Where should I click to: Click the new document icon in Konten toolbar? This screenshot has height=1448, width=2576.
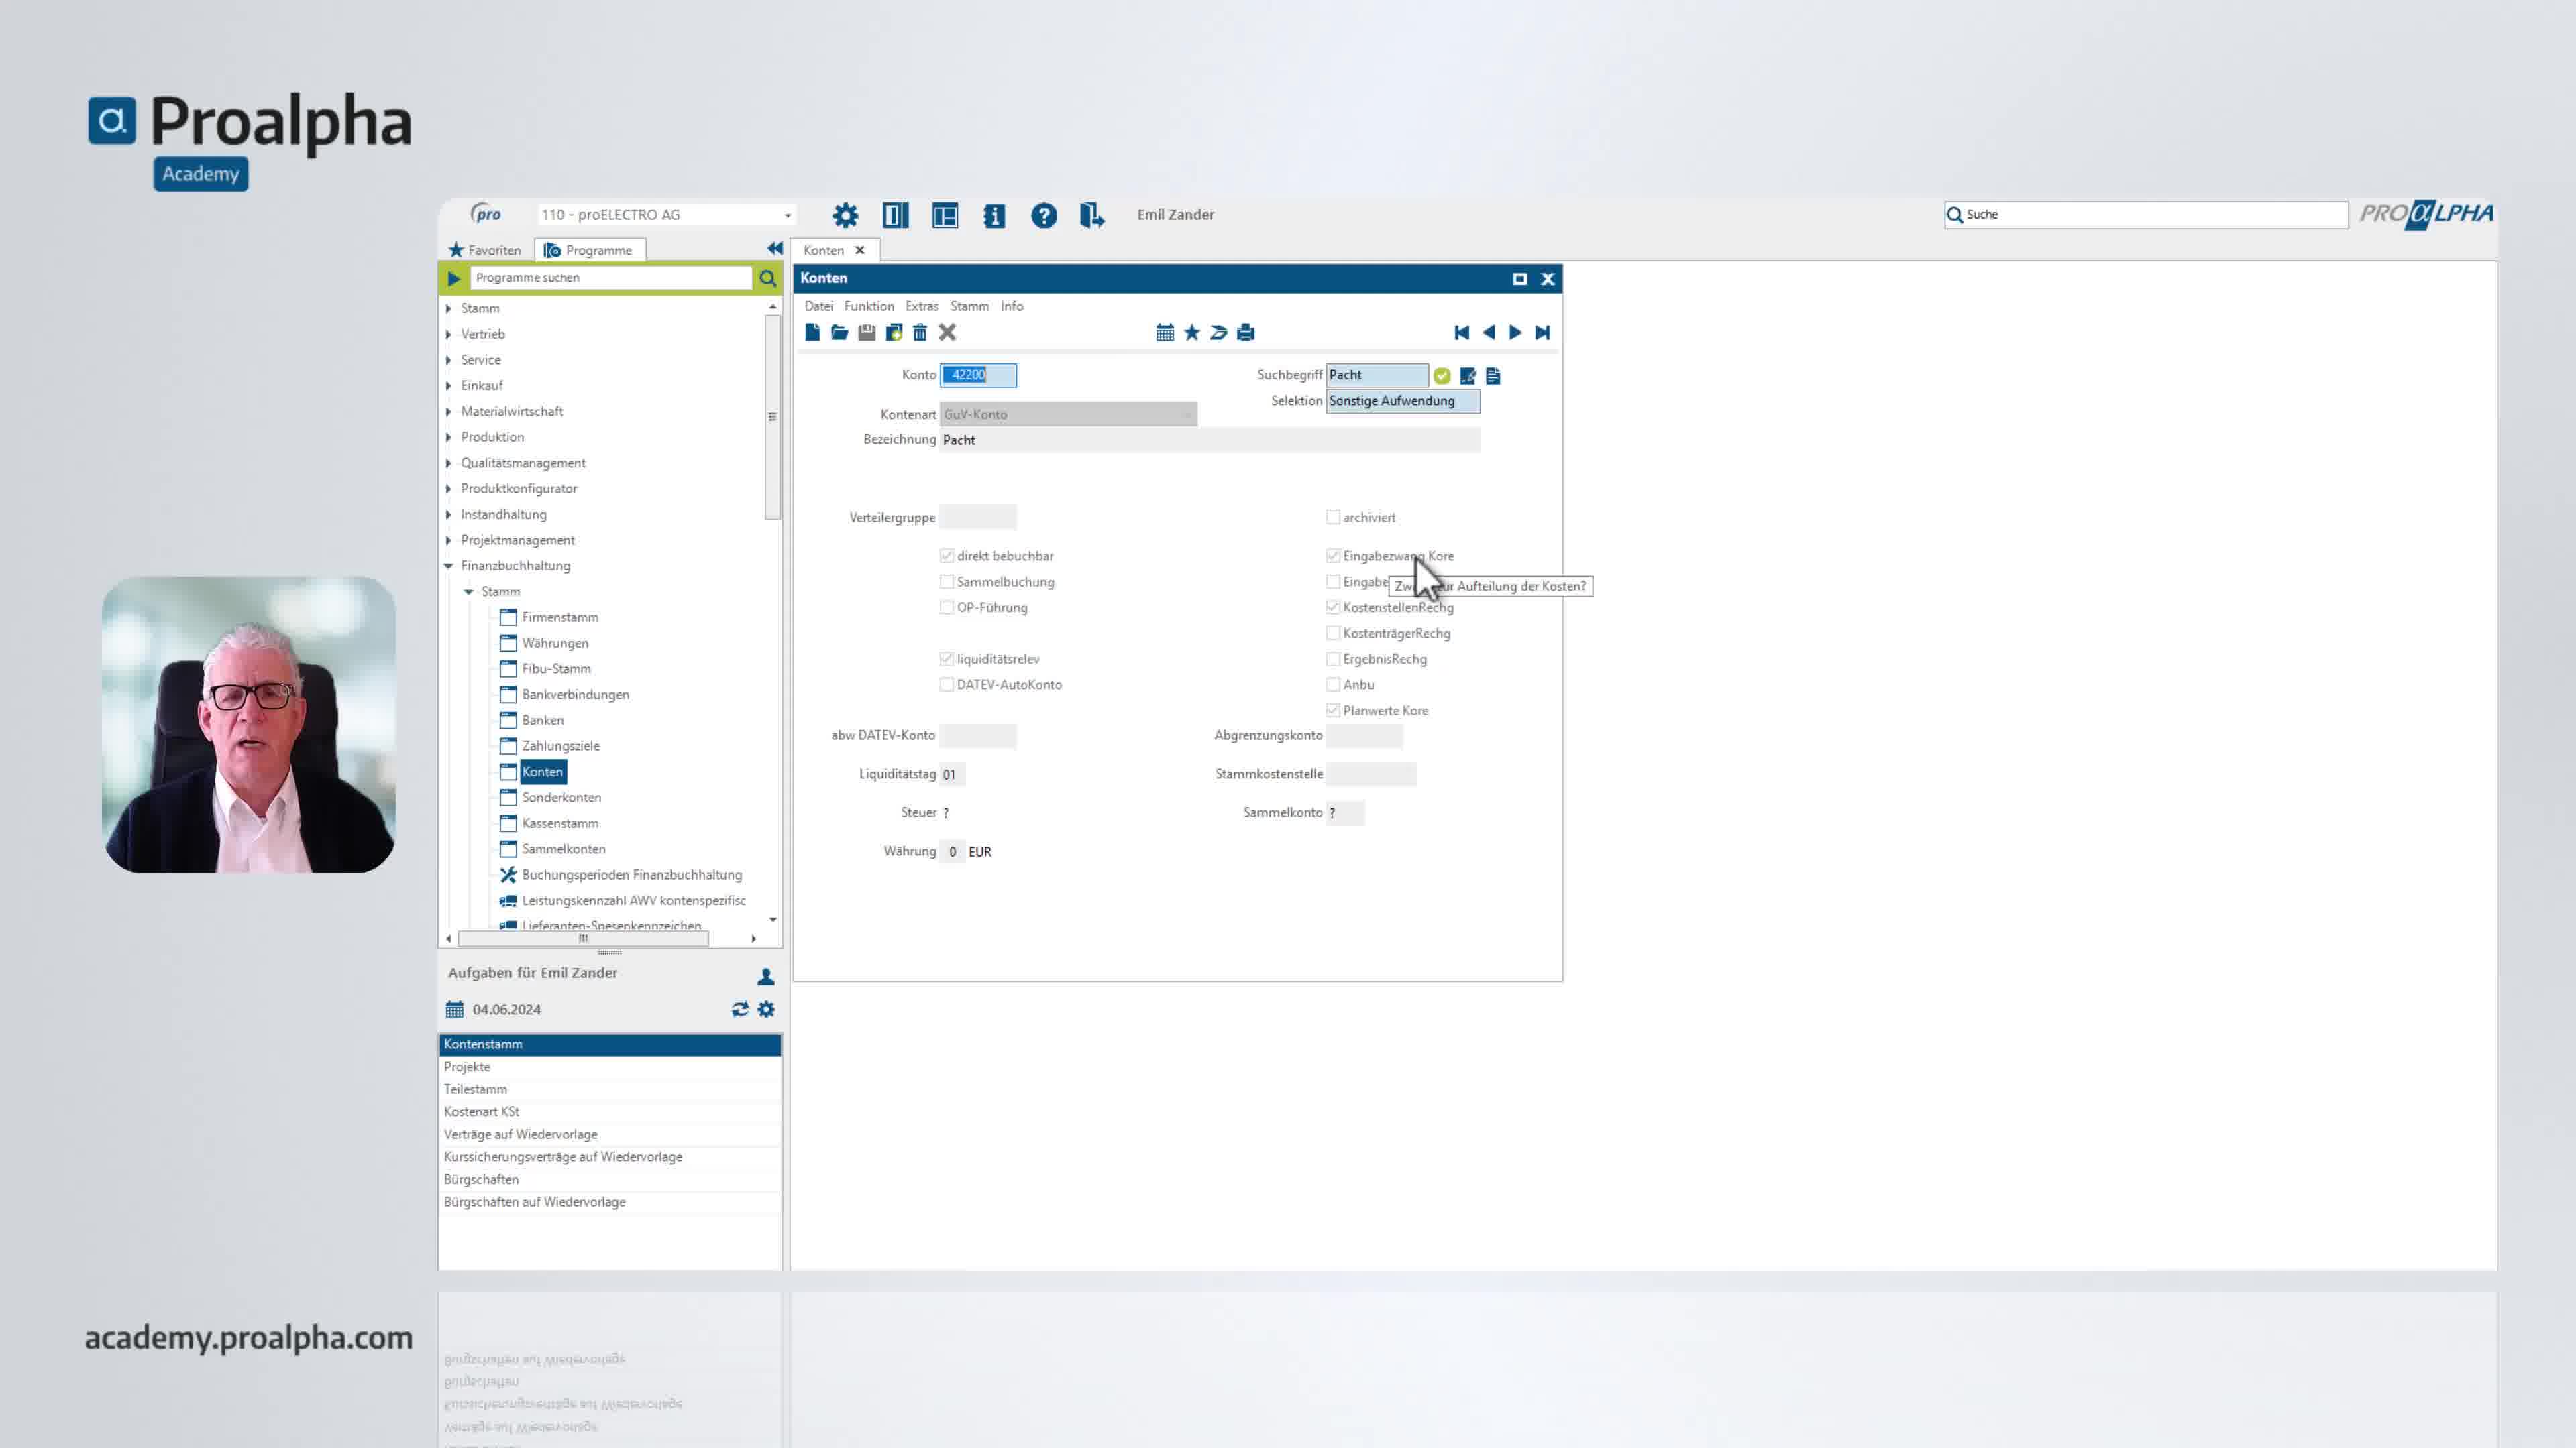point(812,333)
